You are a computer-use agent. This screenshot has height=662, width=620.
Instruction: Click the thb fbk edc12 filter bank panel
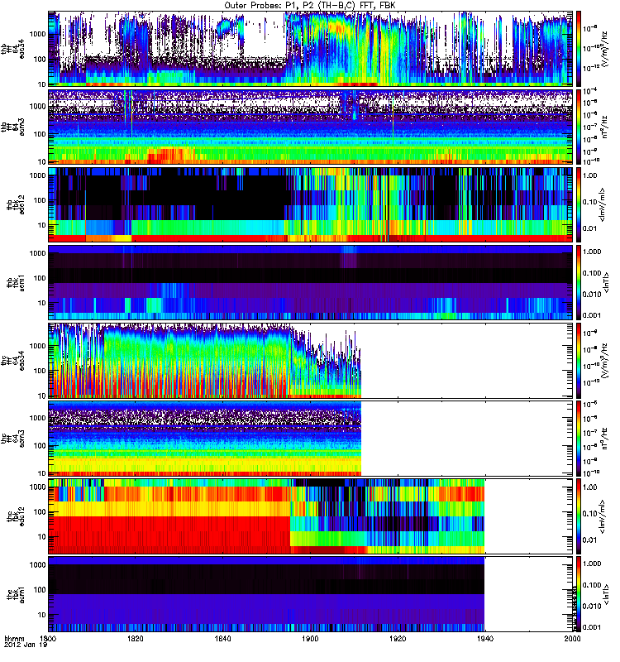click(x=310, y=204)
